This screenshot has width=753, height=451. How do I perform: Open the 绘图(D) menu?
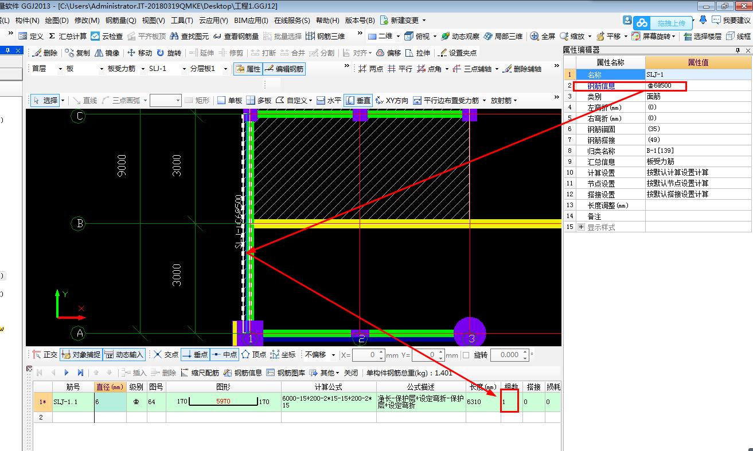[x=57, y=21]
